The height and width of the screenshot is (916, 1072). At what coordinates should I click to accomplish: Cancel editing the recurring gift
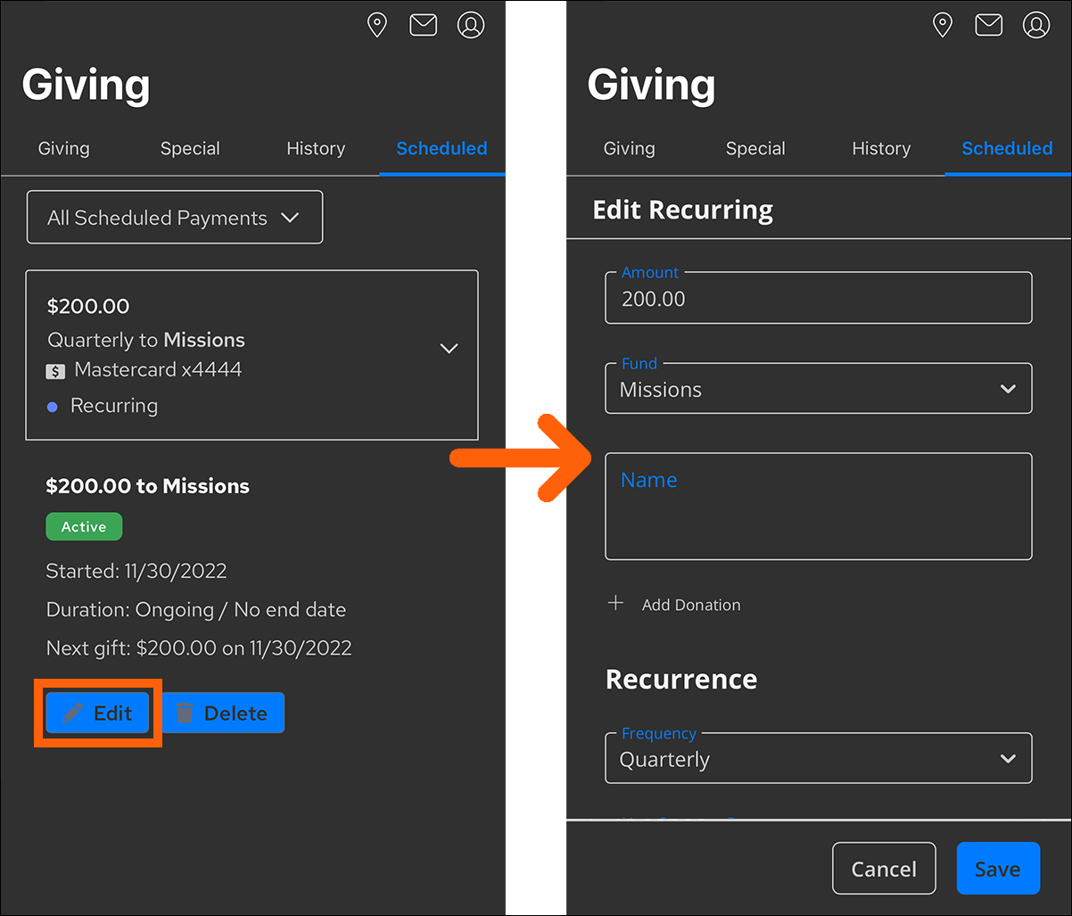pyautogui.click(x=884, y=868)
